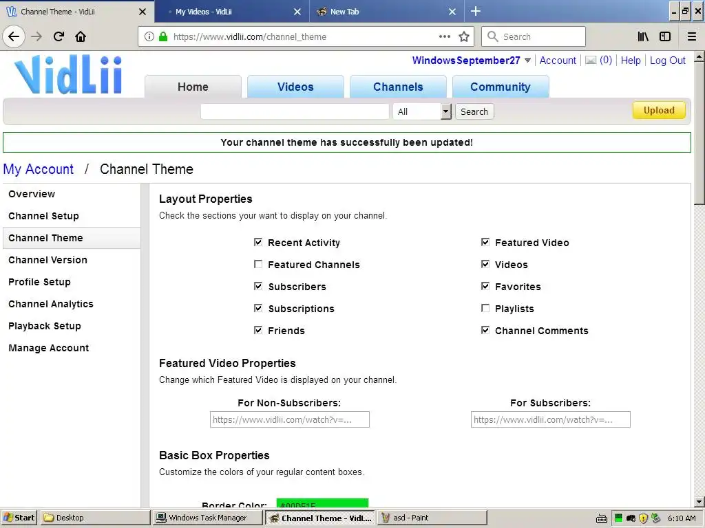Viewport: 705px width, 528px height.
Task: Switch to My Videos - VidLii browser tab
Action: pos(232,12)
